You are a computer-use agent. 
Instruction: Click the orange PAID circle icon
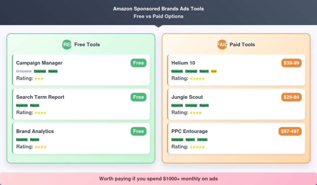222,45
